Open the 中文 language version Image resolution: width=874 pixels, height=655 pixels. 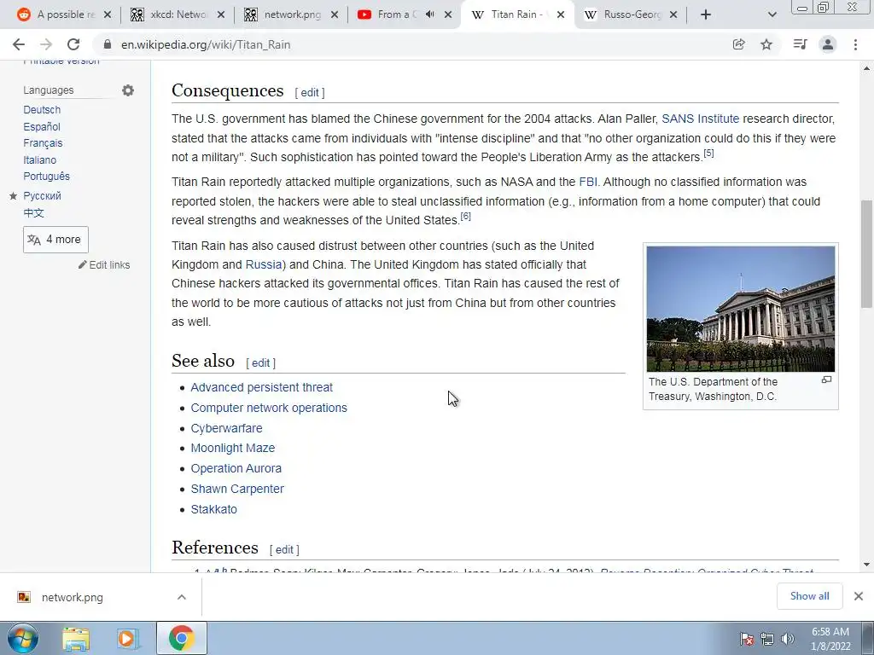33,212
